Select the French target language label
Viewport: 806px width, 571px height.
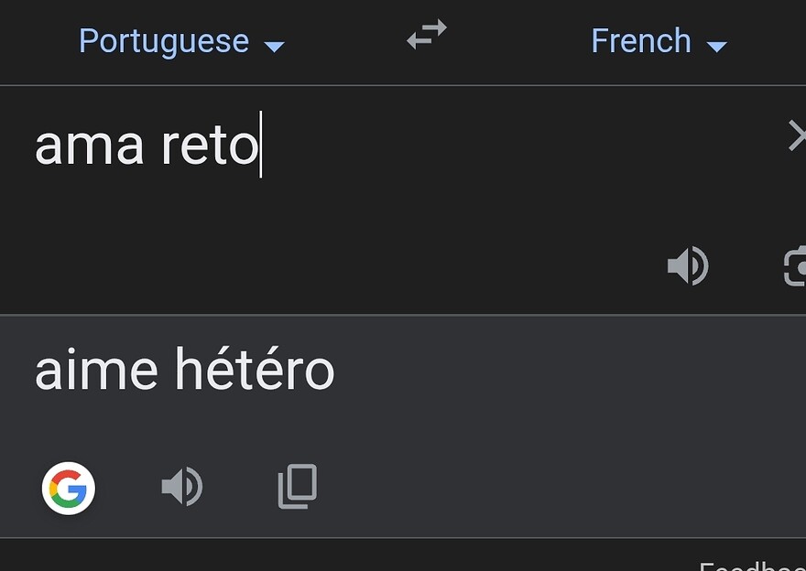pos(641,41)
